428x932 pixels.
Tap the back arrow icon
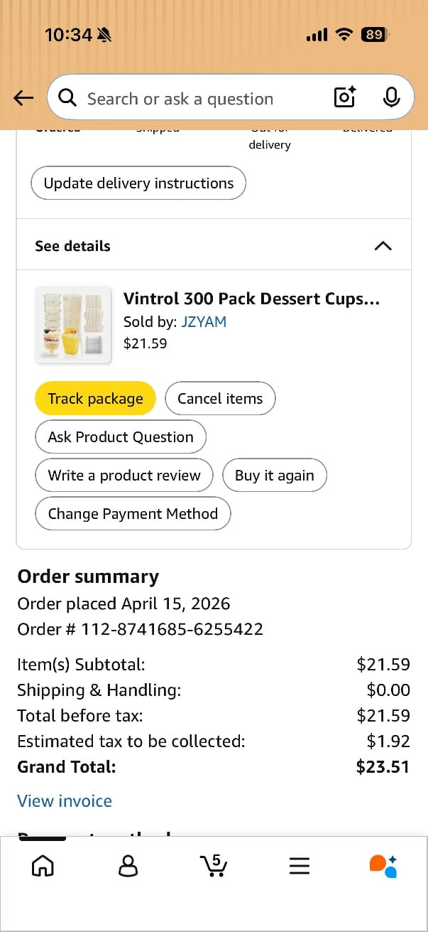[23, 98]
